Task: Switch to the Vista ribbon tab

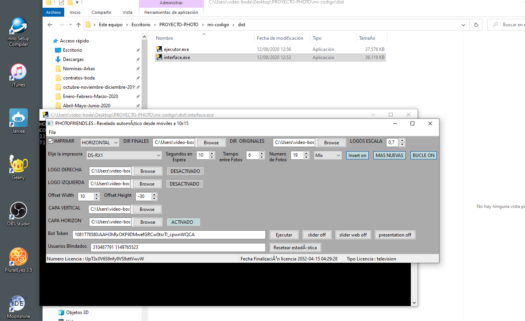Action: [x=127, y=12]
